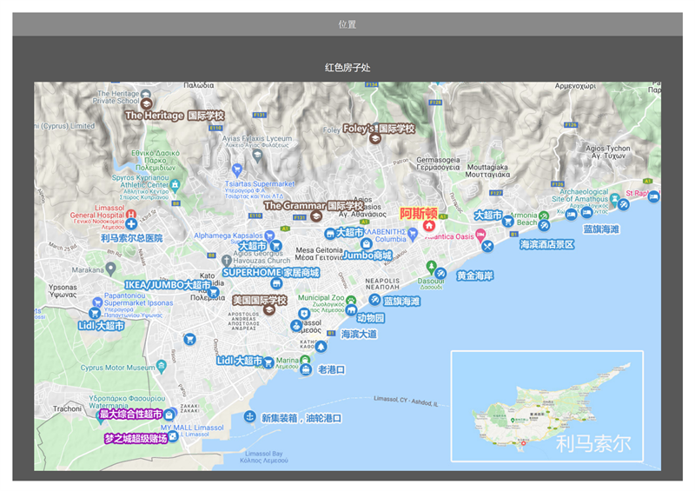Click the Mouttagiaka place name
The width and height of the screenshot is (695, 491).
click(x=487, y=167)
